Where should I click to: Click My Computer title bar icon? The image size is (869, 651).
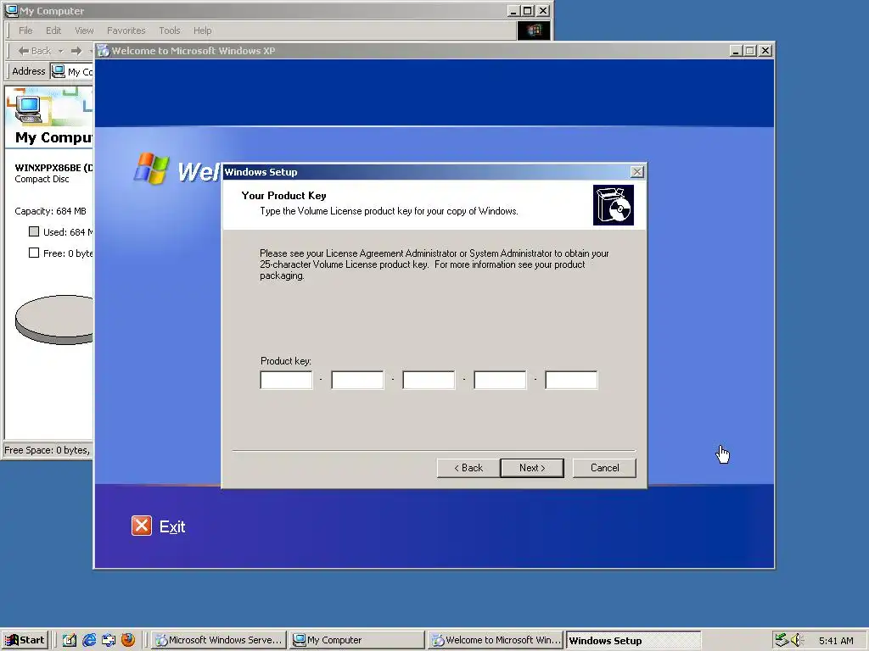11,10
